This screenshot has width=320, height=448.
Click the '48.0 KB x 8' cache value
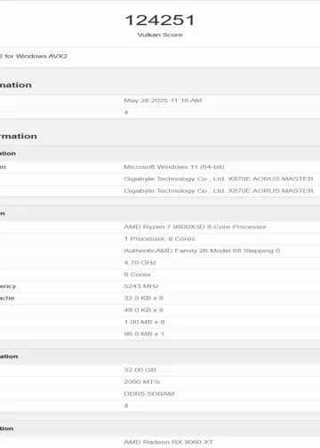(x=143, y=310)
